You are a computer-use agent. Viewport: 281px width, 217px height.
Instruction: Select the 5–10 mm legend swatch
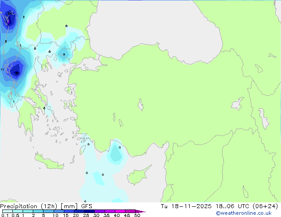48,211
